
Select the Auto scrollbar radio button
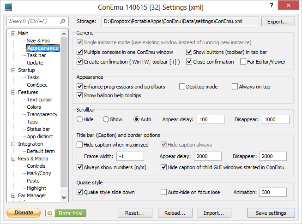[136, 119]
